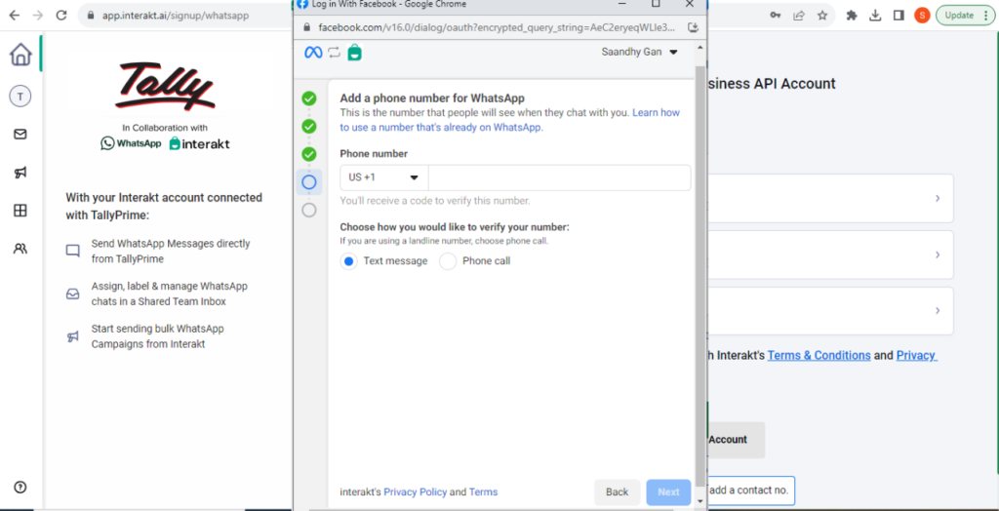Expand second card chevron in background page
999x511 pixels.
coord(938,255)
